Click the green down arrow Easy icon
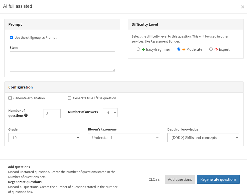This screenshot has height=194, width=247. click(x=143, y=49)
